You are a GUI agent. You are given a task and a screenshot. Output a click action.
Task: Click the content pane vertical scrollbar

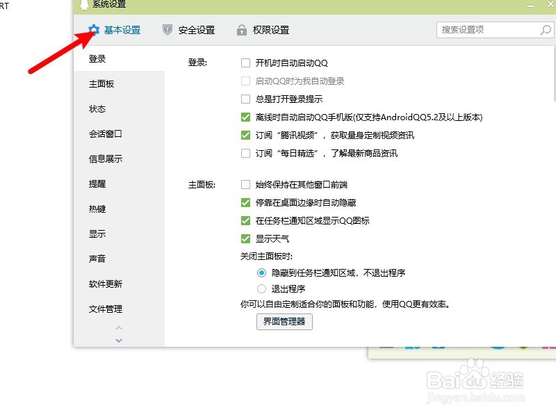pyautogui.click(x=554, y=74)
